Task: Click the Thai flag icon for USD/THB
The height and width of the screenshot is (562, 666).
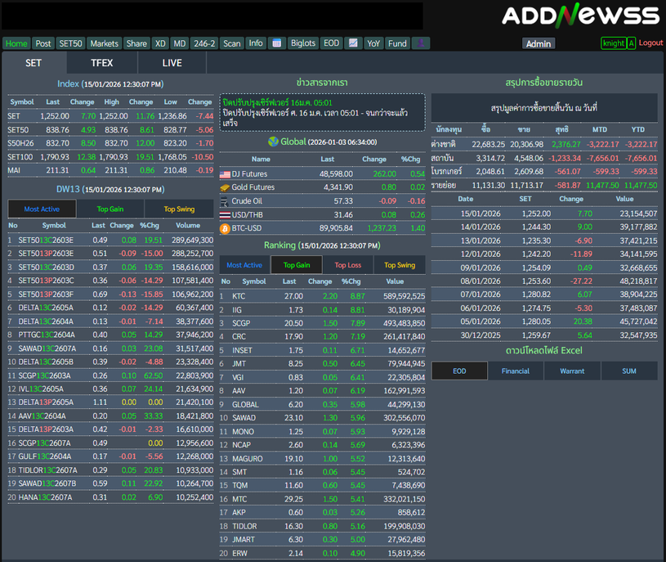Action: [x=225, y=214]
